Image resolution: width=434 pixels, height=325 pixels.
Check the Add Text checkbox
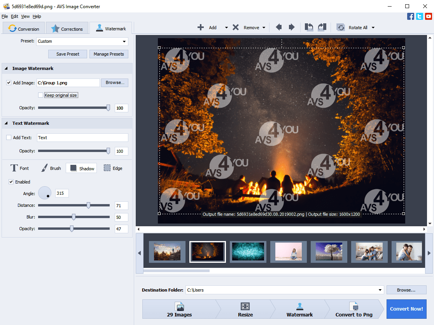coord(9,138)
